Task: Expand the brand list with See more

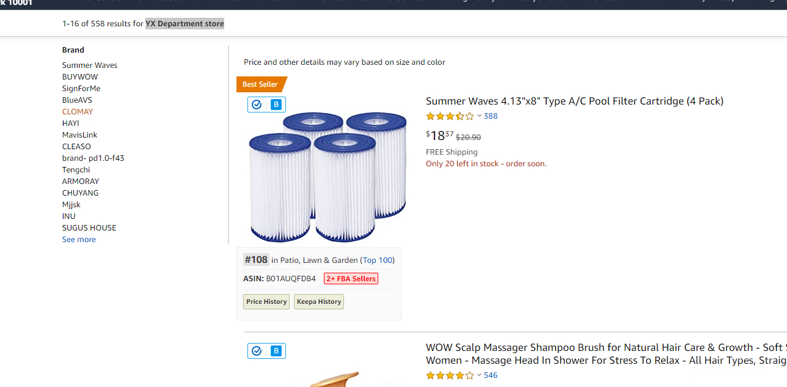Action: [x=79, y=240]
